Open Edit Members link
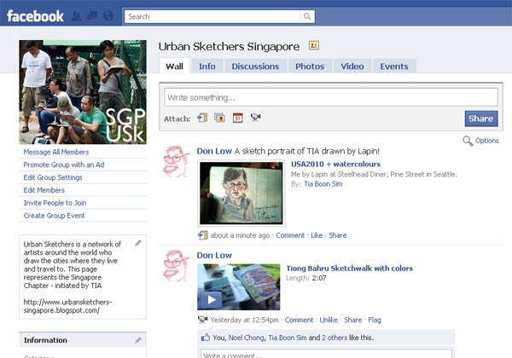The height and width of the screenshot is (358, 512). 44,190
